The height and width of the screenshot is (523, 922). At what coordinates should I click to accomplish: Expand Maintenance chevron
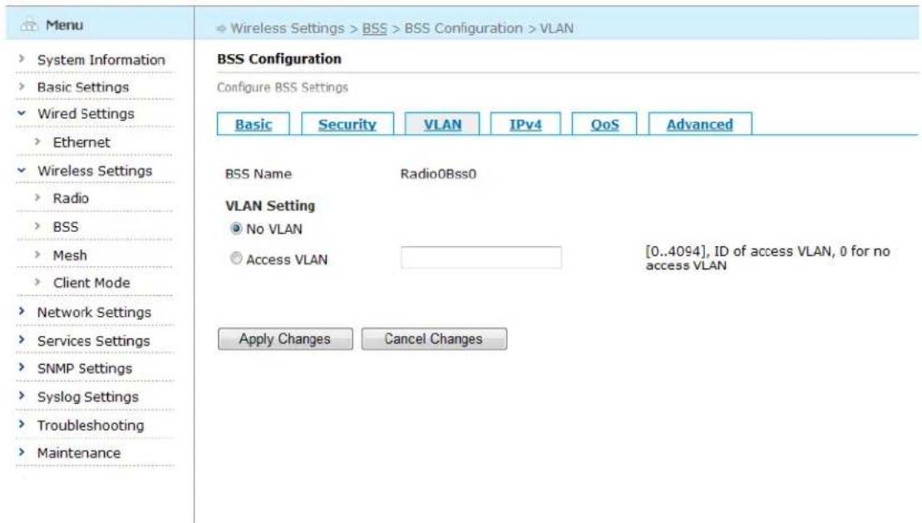tap(22, 451)
